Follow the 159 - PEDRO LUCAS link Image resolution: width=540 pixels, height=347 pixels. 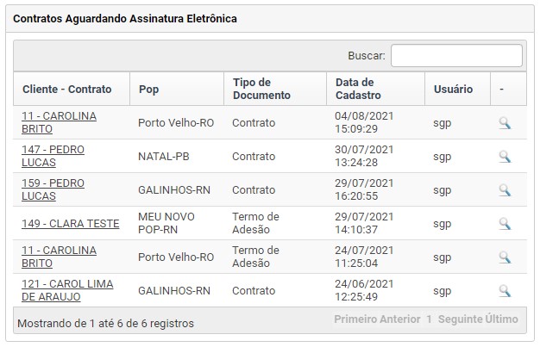(x=53, y=189)
